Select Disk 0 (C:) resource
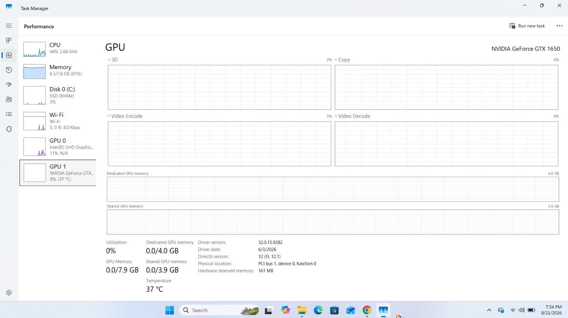Screen dimensions: 568x318 (x=58, y=95)
